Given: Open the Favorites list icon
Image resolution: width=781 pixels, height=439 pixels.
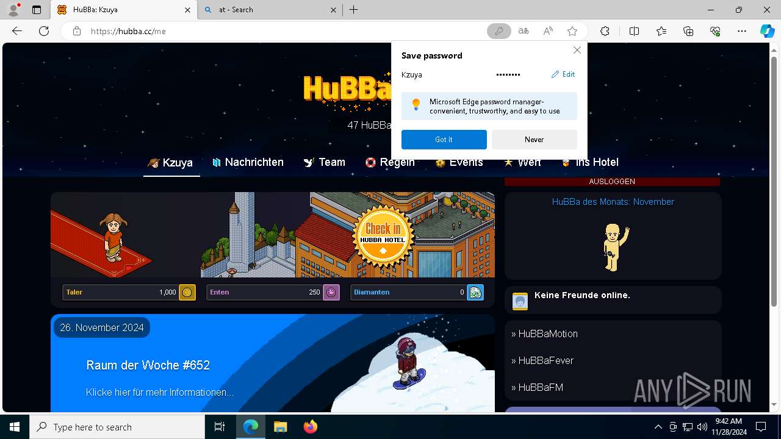Looking at the screenshot, I should (x=661, y=31).
